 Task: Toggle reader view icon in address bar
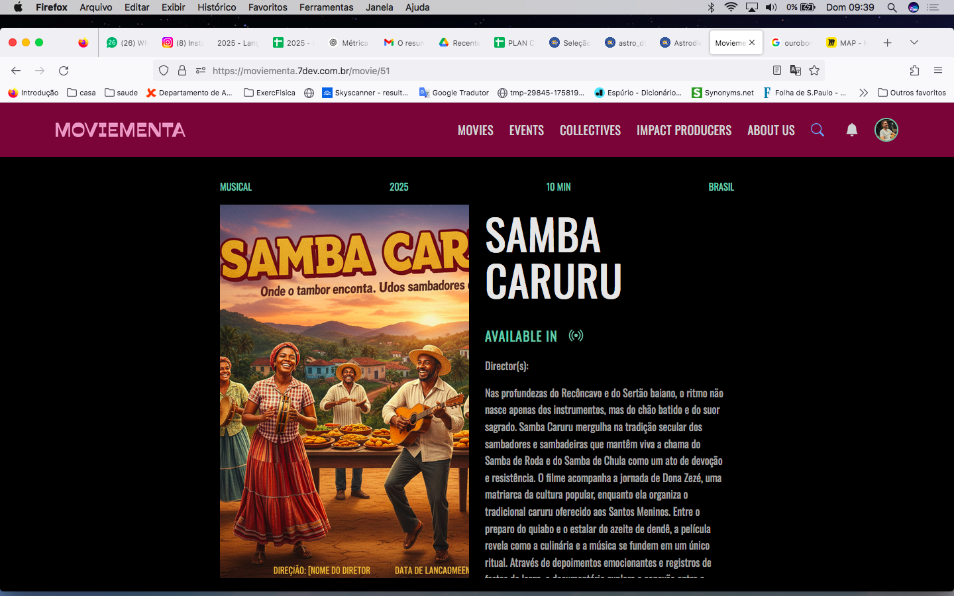777,70
